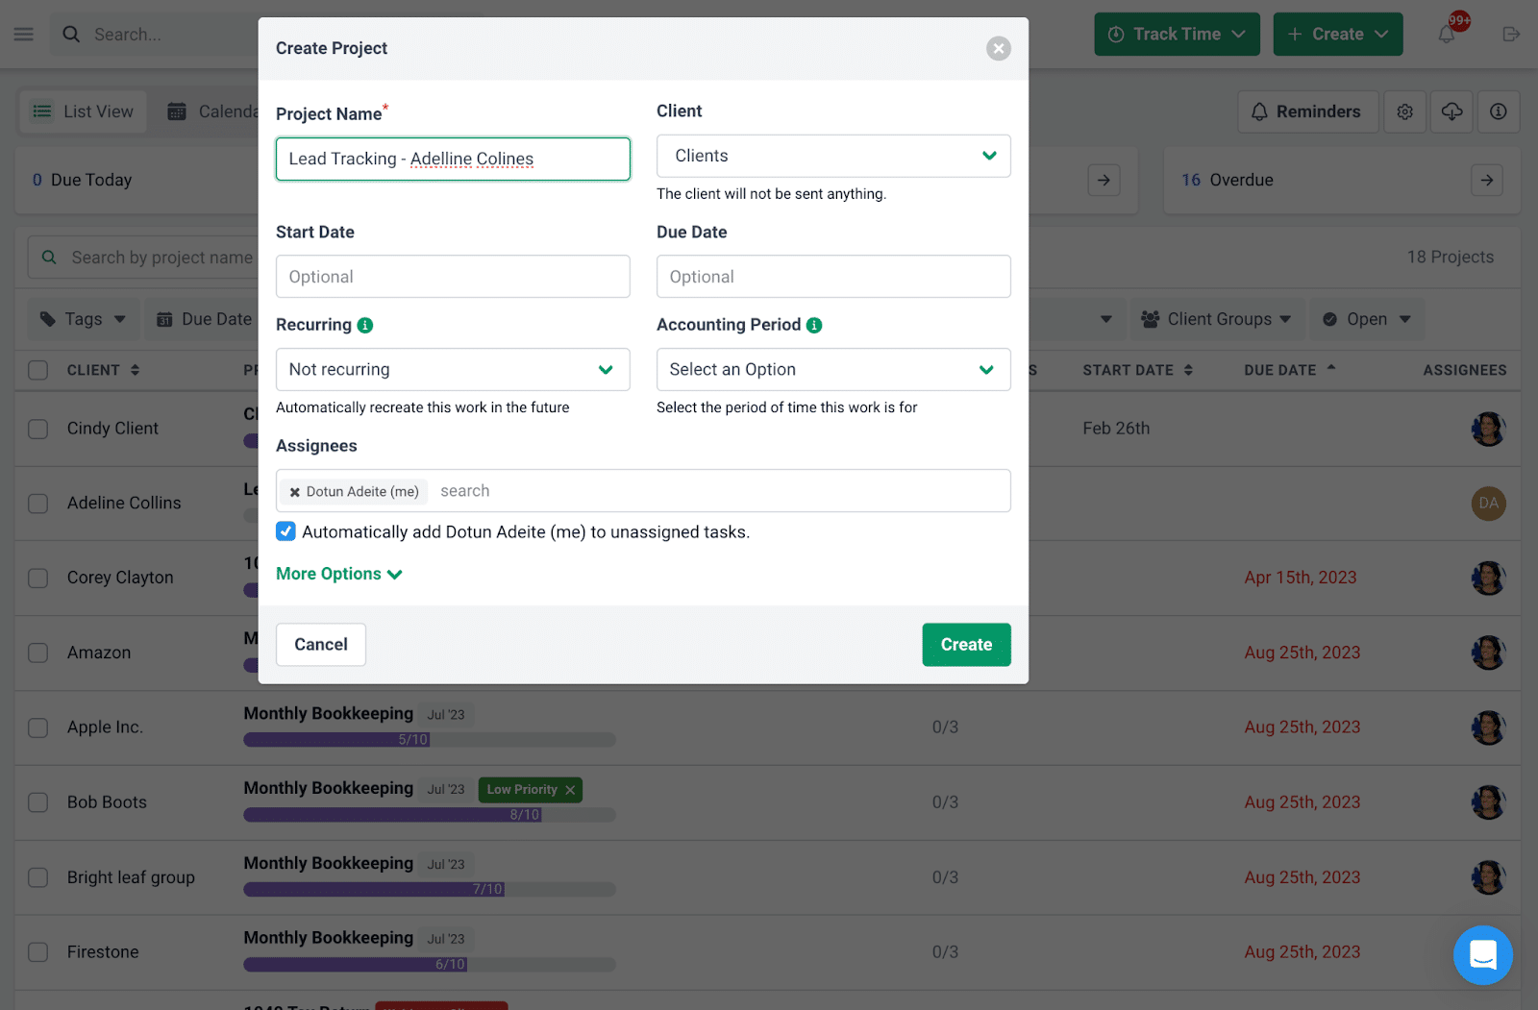Sort by the Due Date column header
1538x1010 pixels.
[x=1290, y=370]
